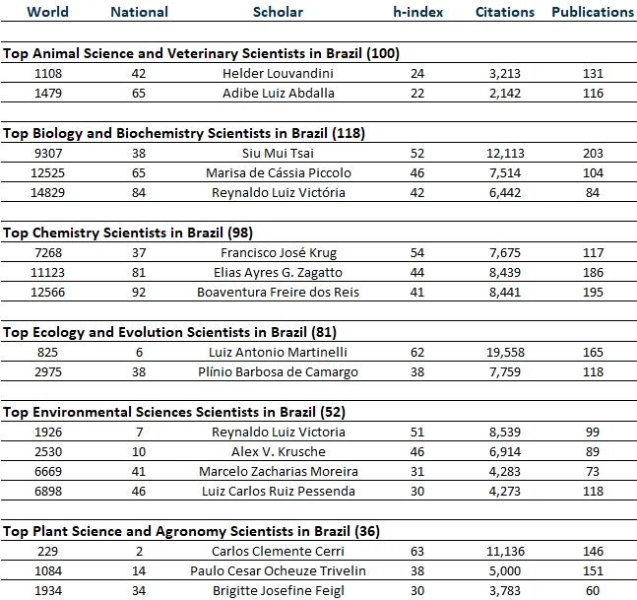Click world rank 9307 for Siu Mui Tsai
The width and height of the screenshot is (637, 600).
48,153
